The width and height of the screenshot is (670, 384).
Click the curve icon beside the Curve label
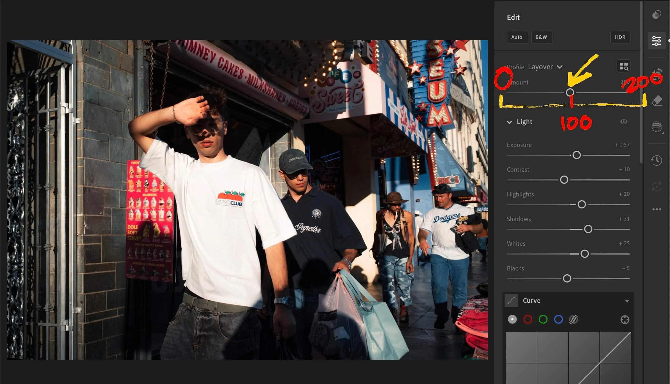[511, 300]
